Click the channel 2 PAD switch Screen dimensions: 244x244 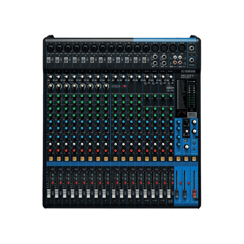57,60
